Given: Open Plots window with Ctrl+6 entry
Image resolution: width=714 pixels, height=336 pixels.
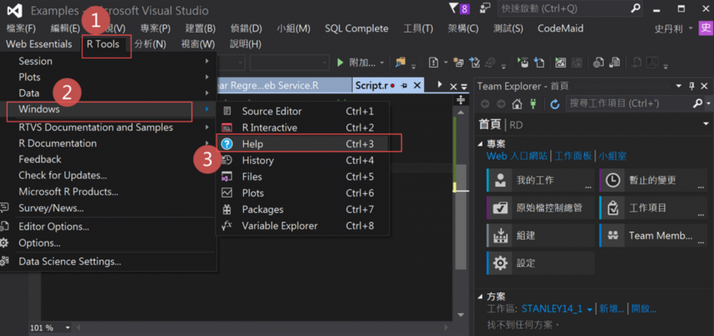Looking at the screenshot, I should pos(303,193).
